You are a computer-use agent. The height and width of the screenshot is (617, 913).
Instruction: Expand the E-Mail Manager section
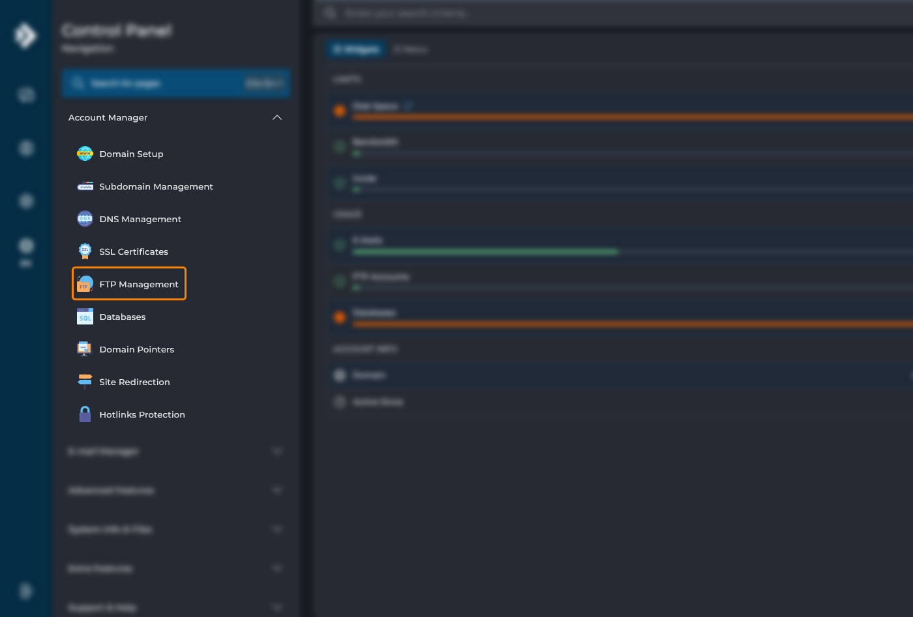(x=277, y=451)
